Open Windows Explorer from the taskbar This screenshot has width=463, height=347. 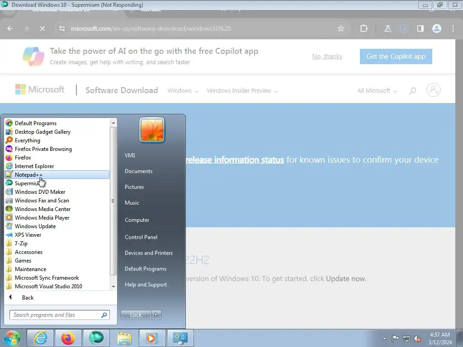tap(124, 338)
